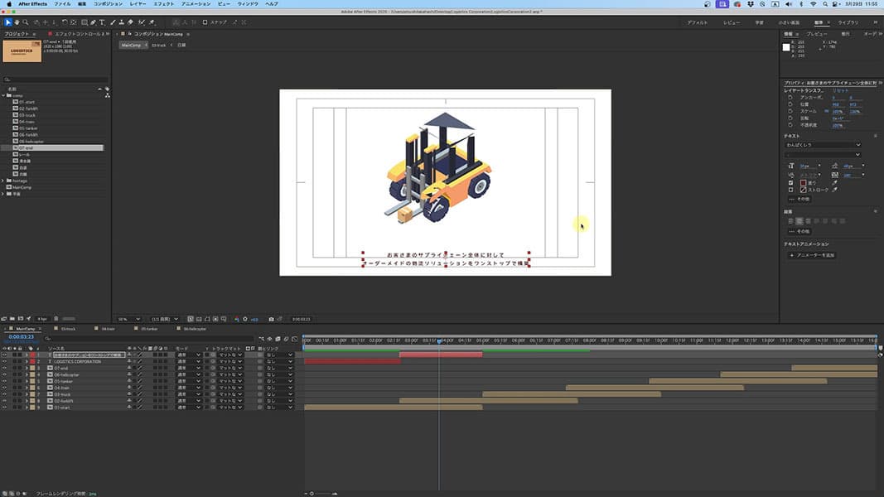Click the アニメーターを追加 button
The height and width of the screenshot is (497, 884).
point(812,255)
